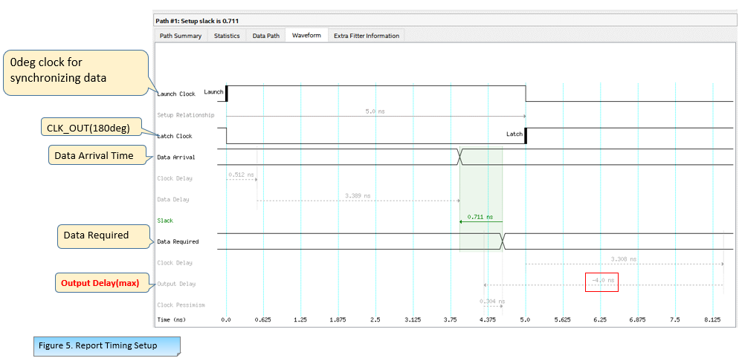Select the red Output Delay(max) callout
Screen dimensions: 742x361
coord(103,282)
